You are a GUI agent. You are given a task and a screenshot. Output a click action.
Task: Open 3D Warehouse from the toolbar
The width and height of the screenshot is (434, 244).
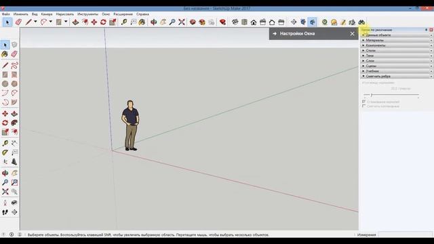pyautogui.click(x=193, y=22)
